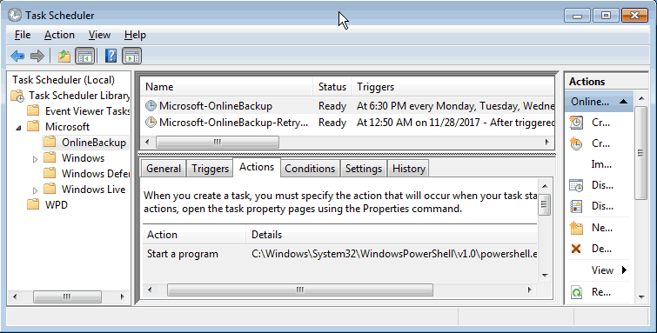Sort by the Status column header
This screenshot has height=333, width=657.
pos(332,87)
